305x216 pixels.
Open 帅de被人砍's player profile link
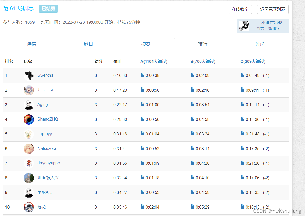48,178
